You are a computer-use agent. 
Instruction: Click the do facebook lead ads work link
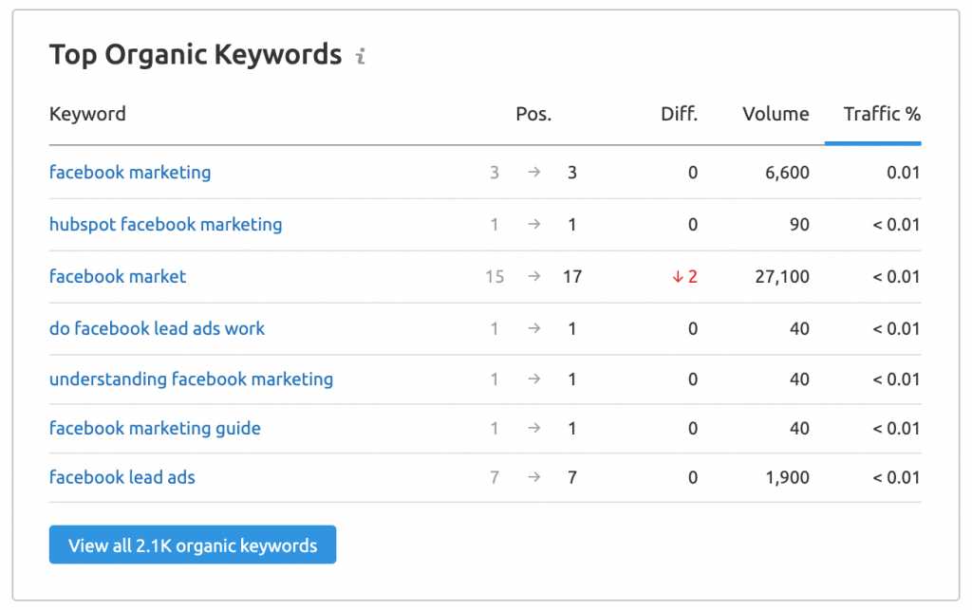tap(158, 327)
